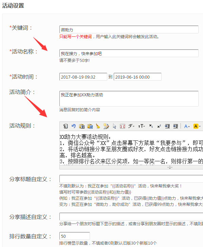Click the notepad with pencil icon

pyautogui.click(x=106, y=126)
